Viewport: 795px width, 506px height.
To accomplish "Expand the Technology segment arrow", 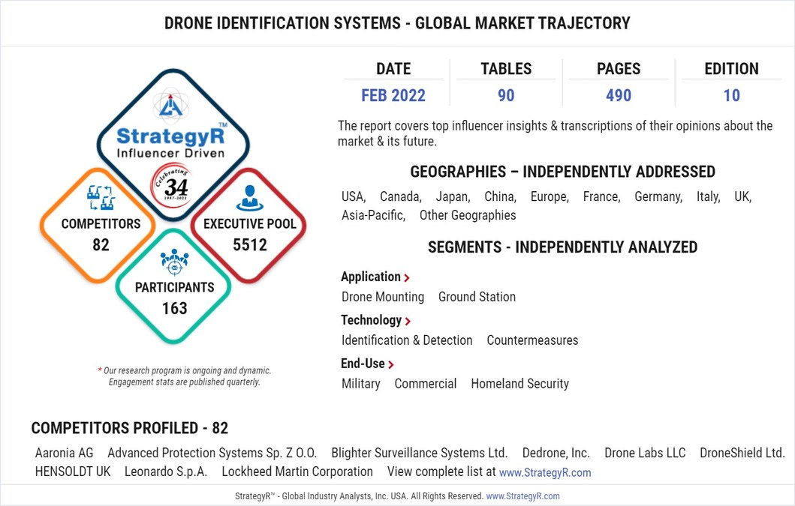I will coord(408,321).
